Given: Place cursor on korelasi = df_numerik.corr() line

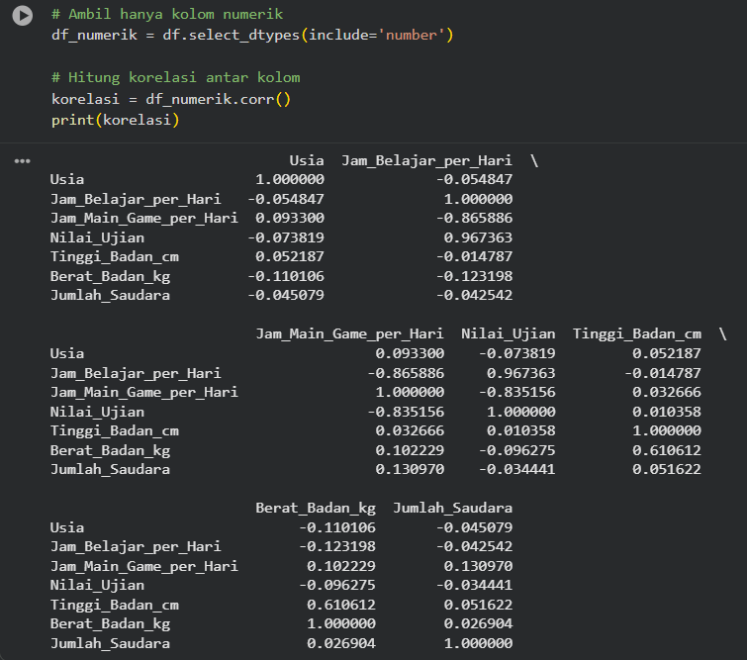Looking at the screenshot, I should coord(171,99).
